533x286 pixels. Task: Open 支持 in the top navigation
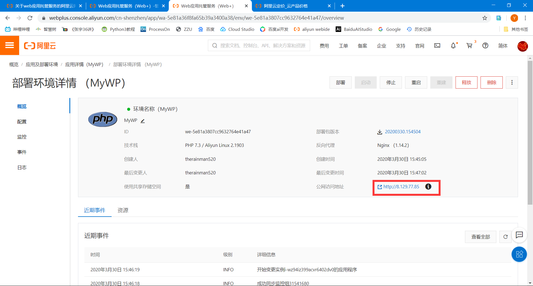[x=401, y=46]
